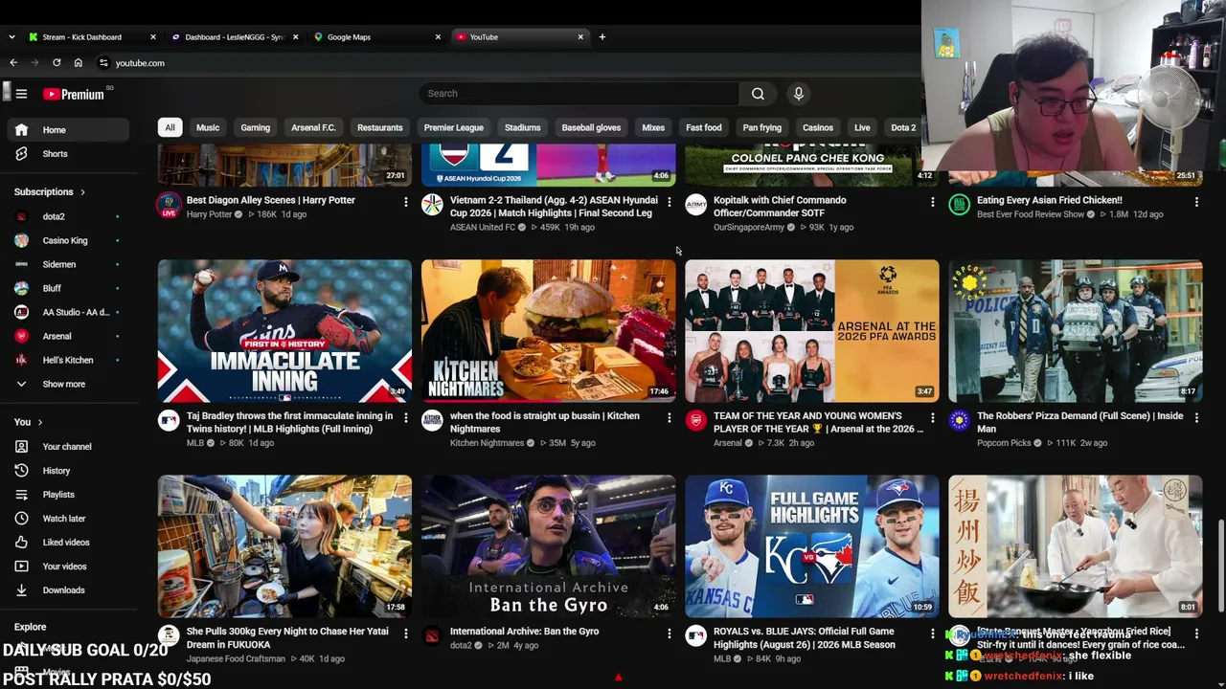1226x689 pixels.
Task: Select the Gaming filter chip
Action: click(x=255, y=127)
